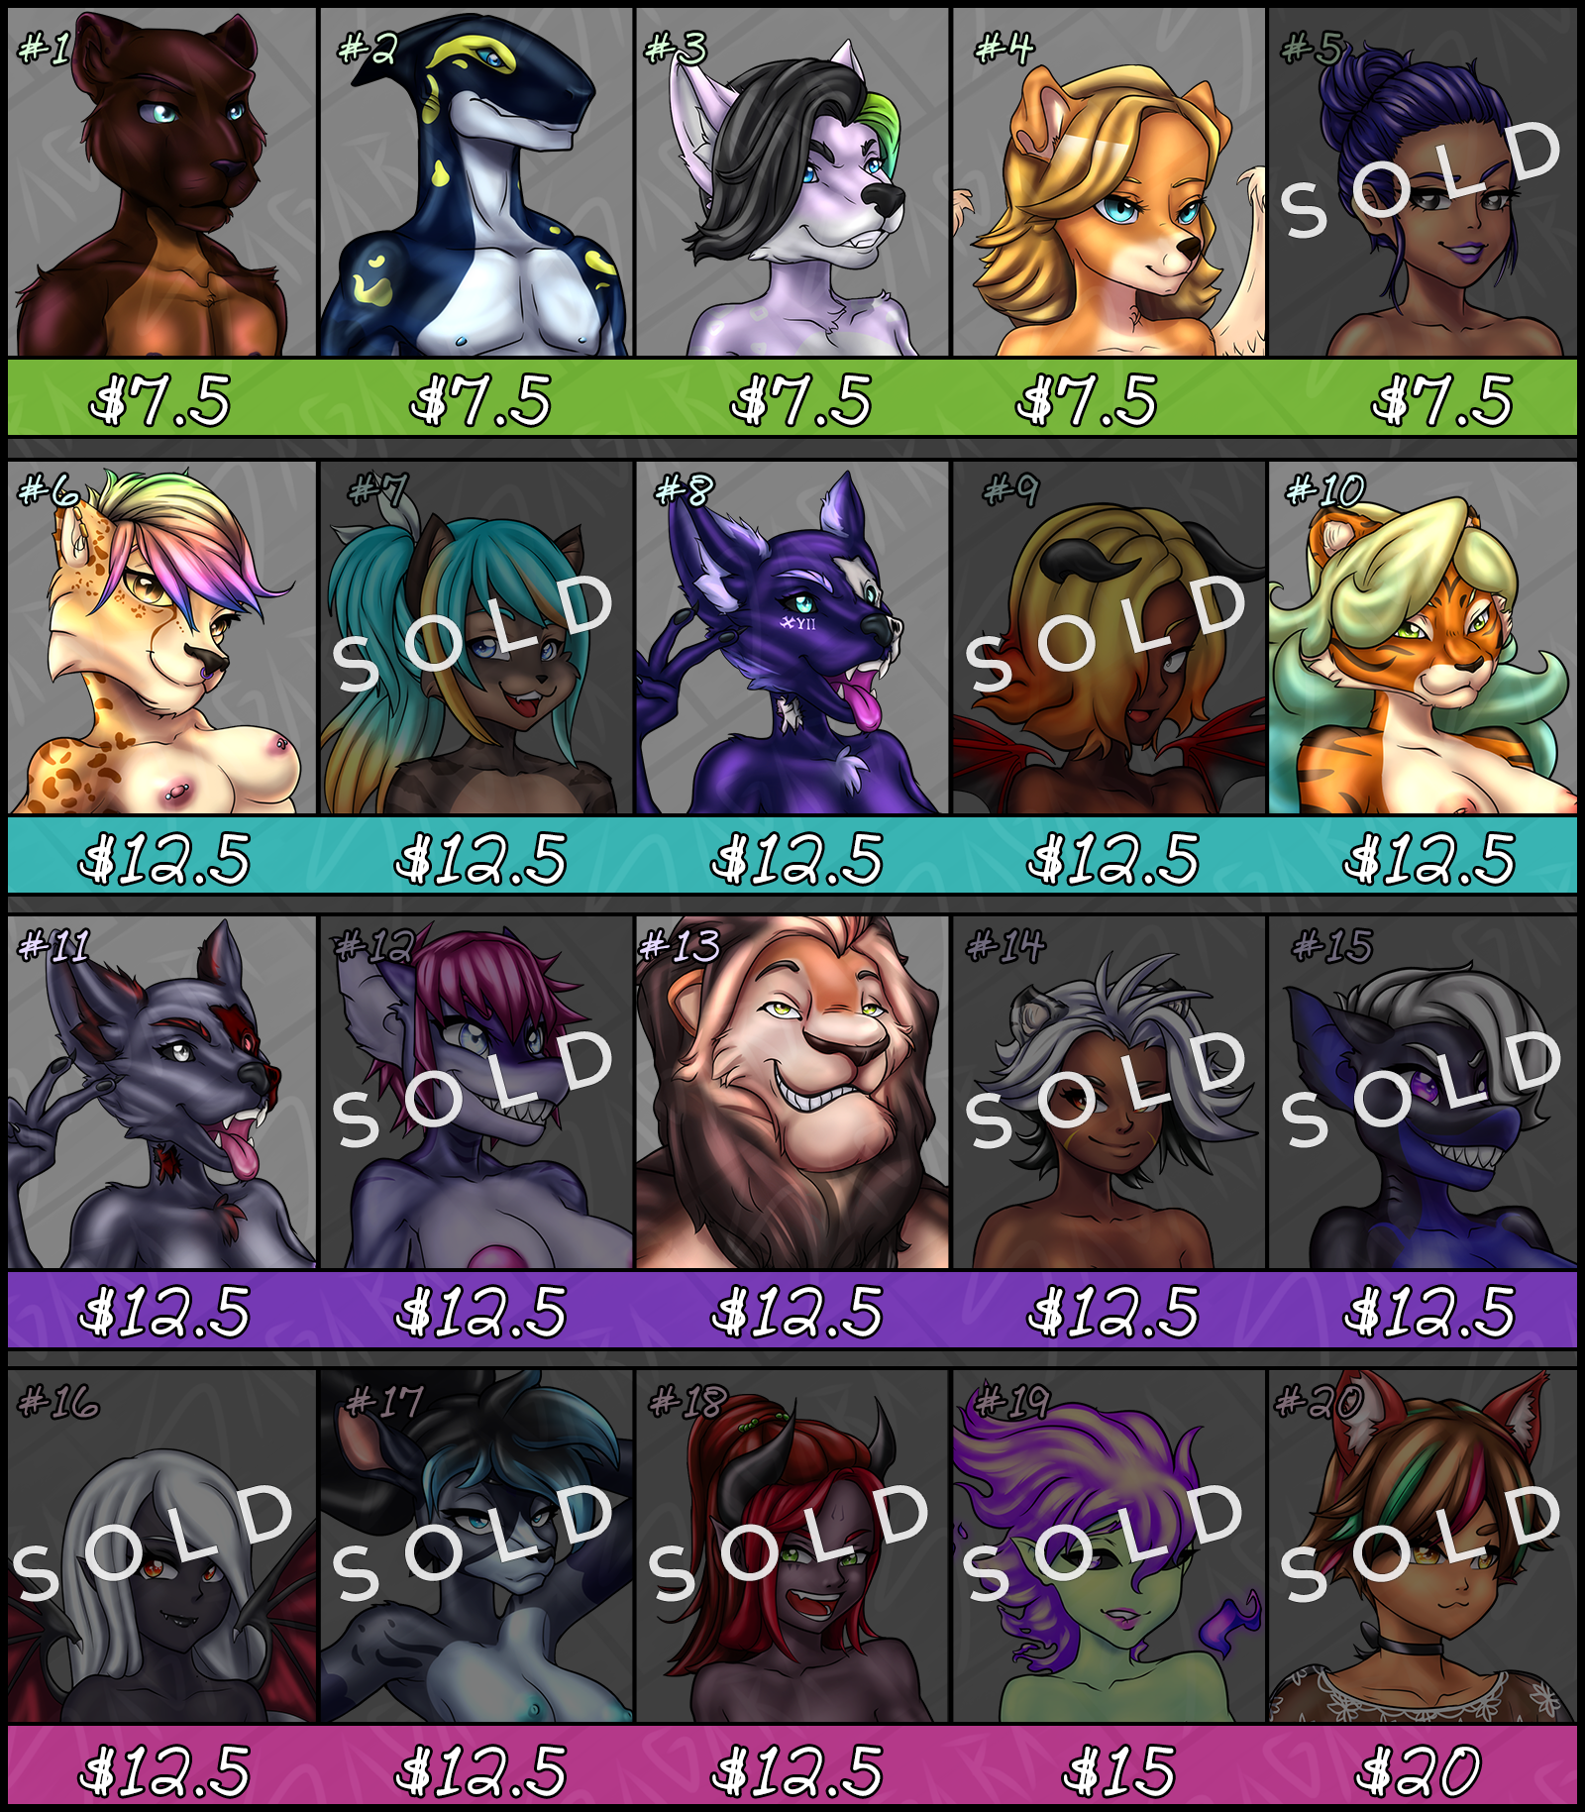Click the $12.5 price under portrait #8
The width and height of the screenshot is (1585, 1812).
[x=796, y=858]
